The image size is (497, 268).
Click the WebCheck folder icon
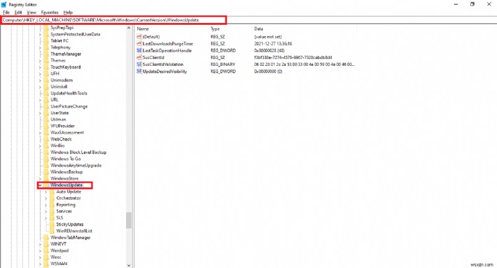tap(46, 139)
